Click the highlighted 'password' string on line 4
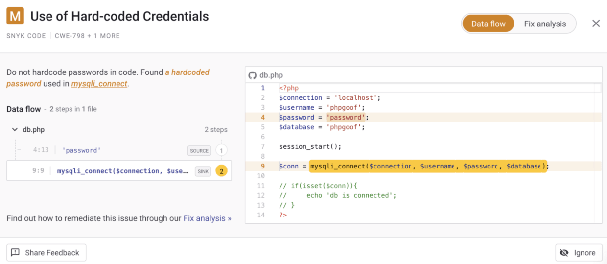 tap(346, 117)
